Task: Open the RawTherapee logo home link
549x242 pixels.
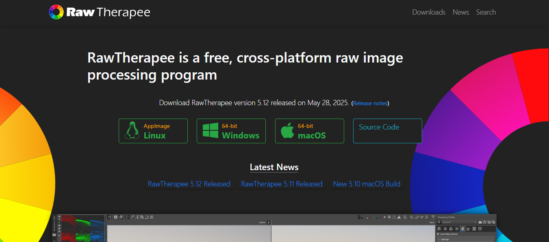Action: (100, 12)
